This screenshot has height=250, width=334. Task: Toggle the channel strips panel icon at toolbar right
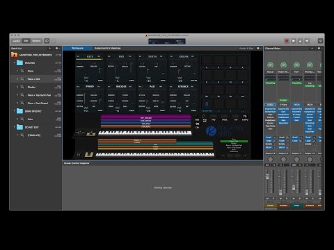[x=320, y=41]
